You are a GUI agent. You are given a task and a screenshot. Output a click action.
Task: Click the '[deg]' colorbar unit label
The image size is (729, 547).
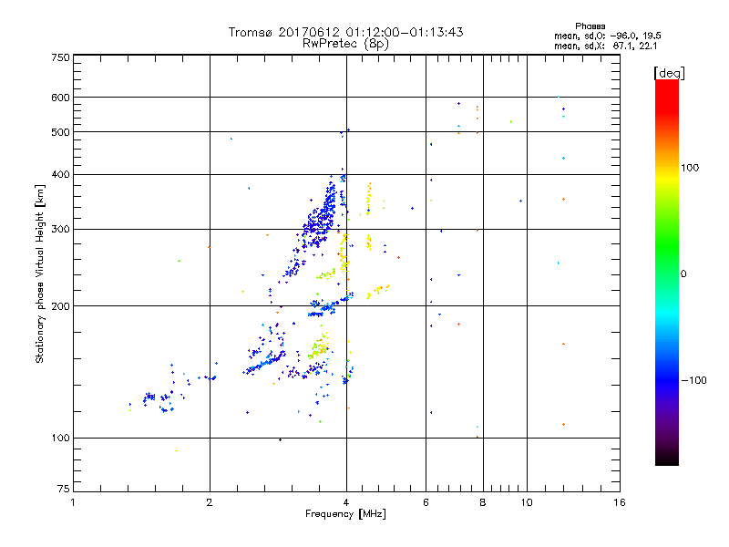click(x=669, y=73)
